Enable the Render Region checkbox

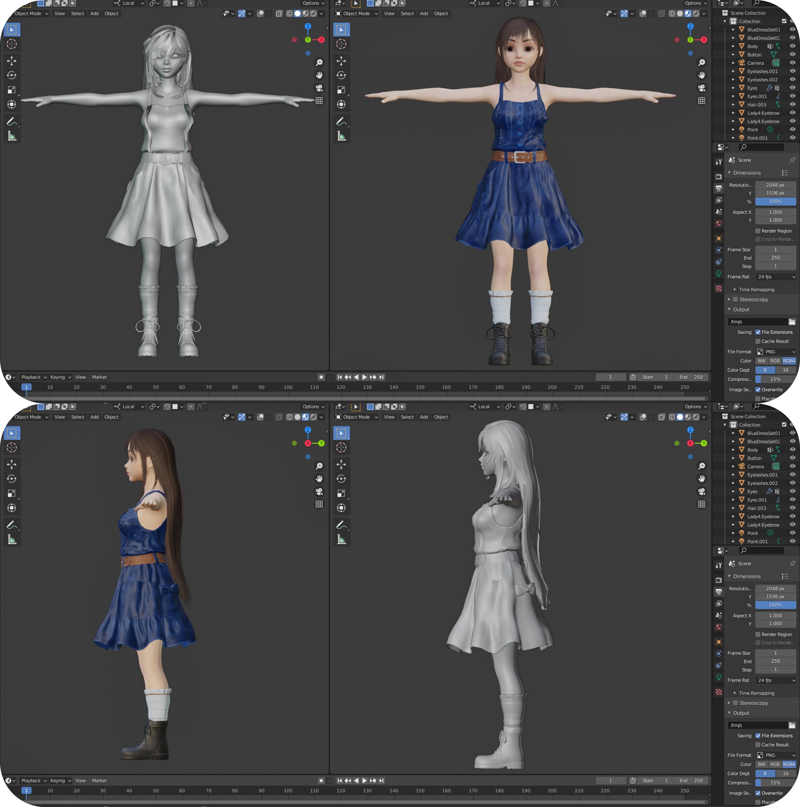tap(757, 230)
